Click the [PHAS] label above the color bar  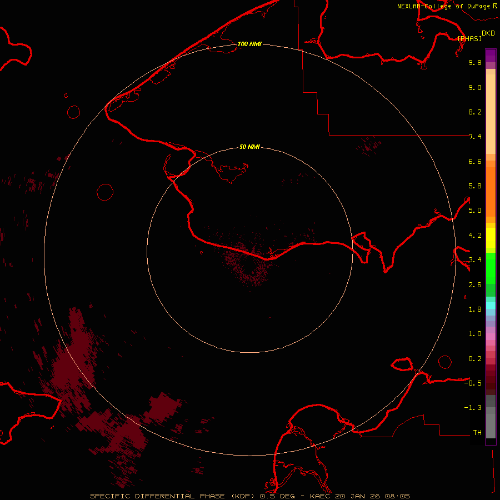point(469,38)
